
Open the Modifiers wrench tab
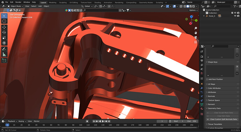tap(202, 88)
